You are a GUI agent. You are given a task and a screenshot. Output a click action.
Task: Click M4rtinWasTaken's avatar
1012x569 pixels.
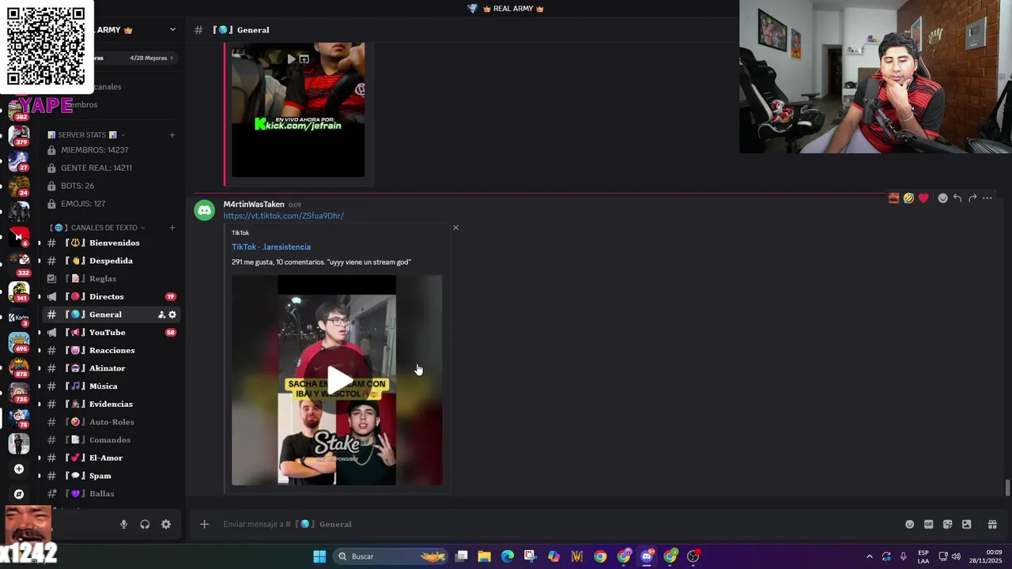coord(205,210)
